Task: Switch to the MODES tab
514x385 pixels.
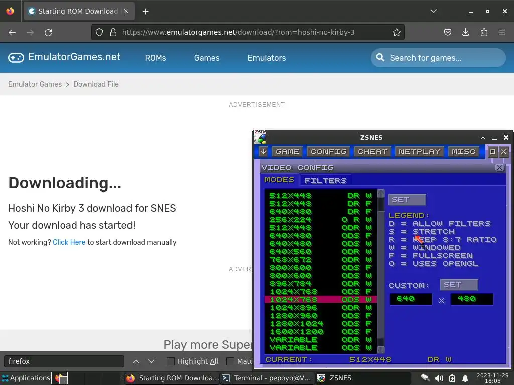Action: (x=279, y=180)
